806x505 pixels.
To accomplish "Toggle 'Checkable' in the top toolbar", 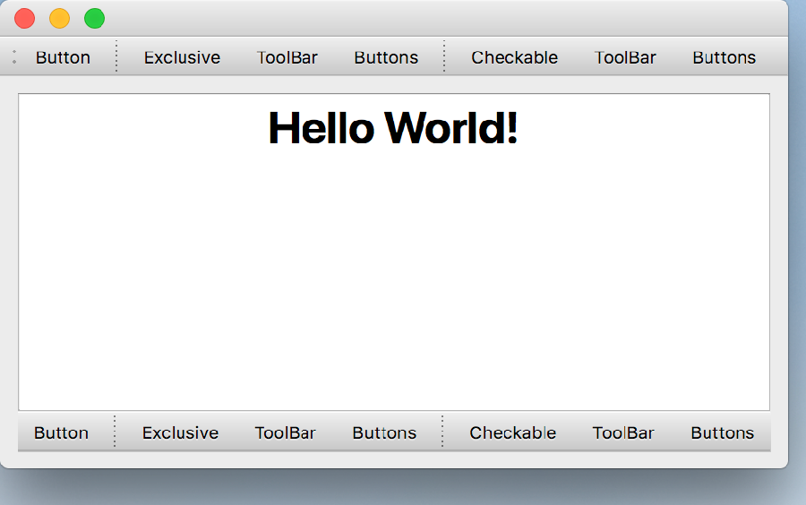I will click(x=514, y=57).
